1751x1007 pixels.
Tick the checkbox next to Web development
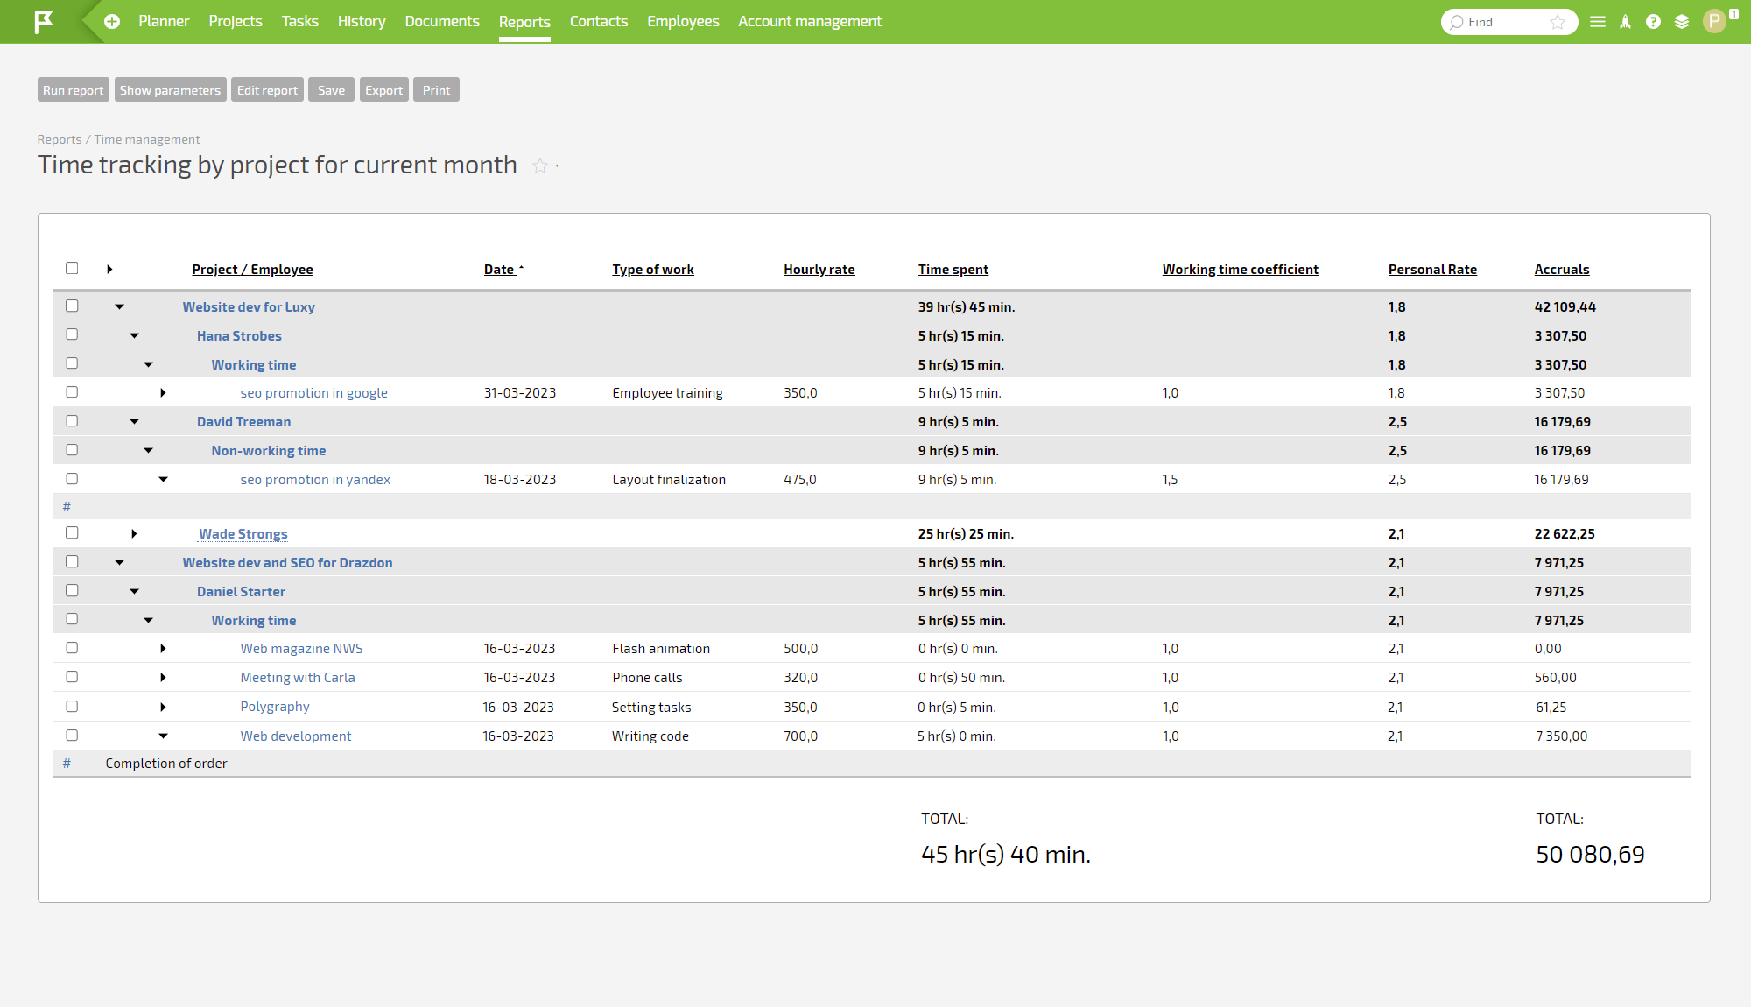pyautogui.click(x=72, y=735)
